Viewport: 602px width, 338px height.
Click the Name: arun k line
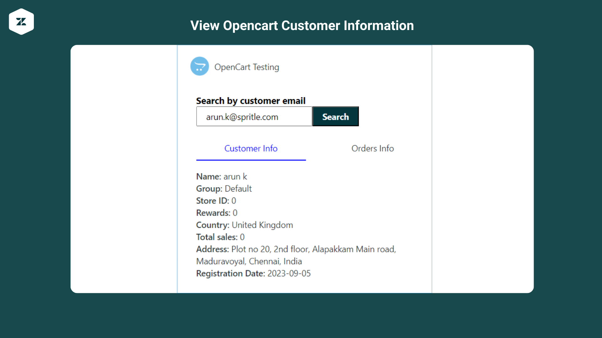pos(222,177)
